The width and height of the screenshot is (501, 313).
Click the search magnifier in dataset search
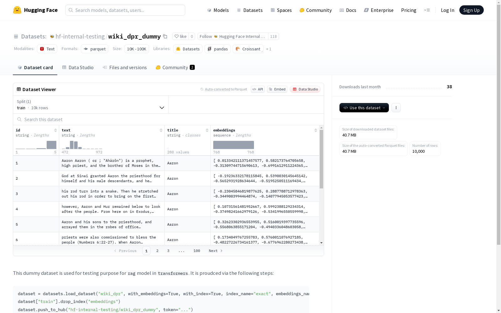(19, 119)
